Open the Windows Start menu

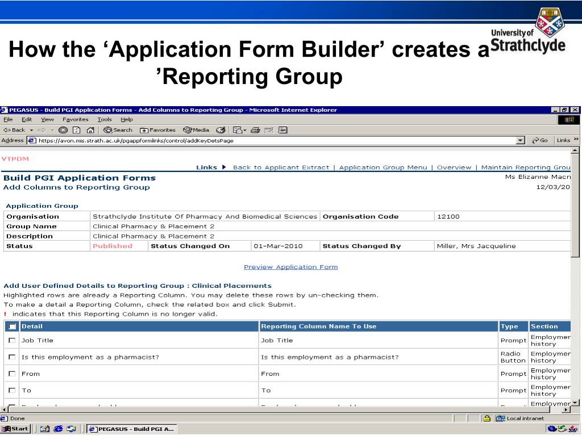coord(15,429)
